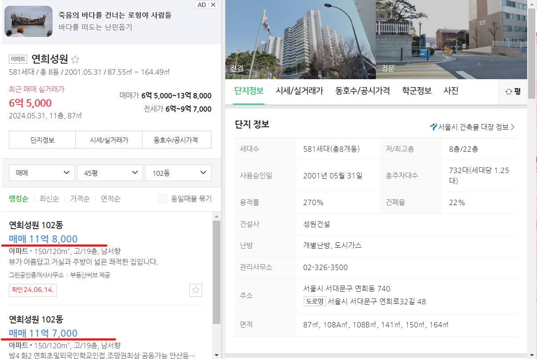Click the right panel page scrollbar
The height and width of the screenshot is (359, 537).
(532, 53)
